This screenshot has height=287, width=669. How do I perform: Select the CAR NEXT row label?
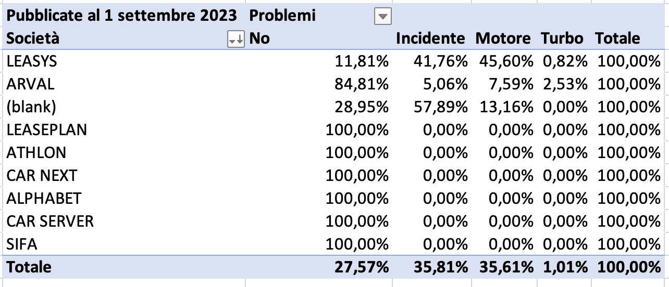click(x=42, y=176)
